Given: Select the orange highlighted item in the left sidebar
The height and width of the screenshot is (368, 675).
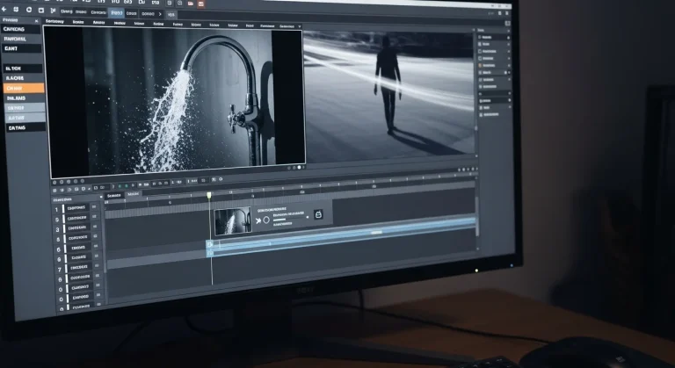Looking at the screenshot, I should click(24, 88).
